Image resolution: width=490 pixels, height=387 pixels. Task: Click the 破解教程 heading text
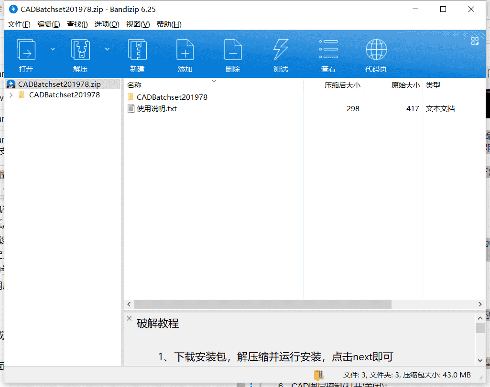[157, 324]
